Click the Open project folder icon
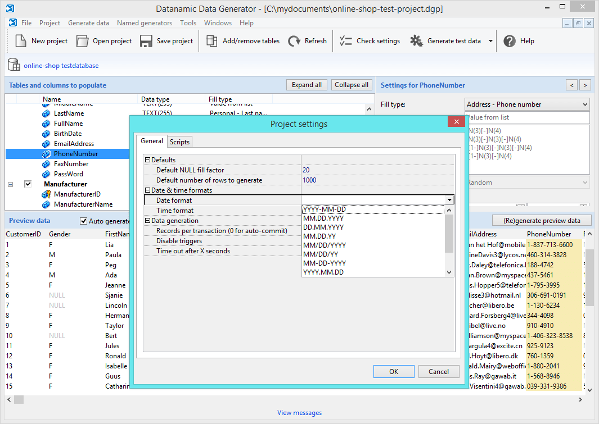The image size is (599, 424). coord(82,41)
